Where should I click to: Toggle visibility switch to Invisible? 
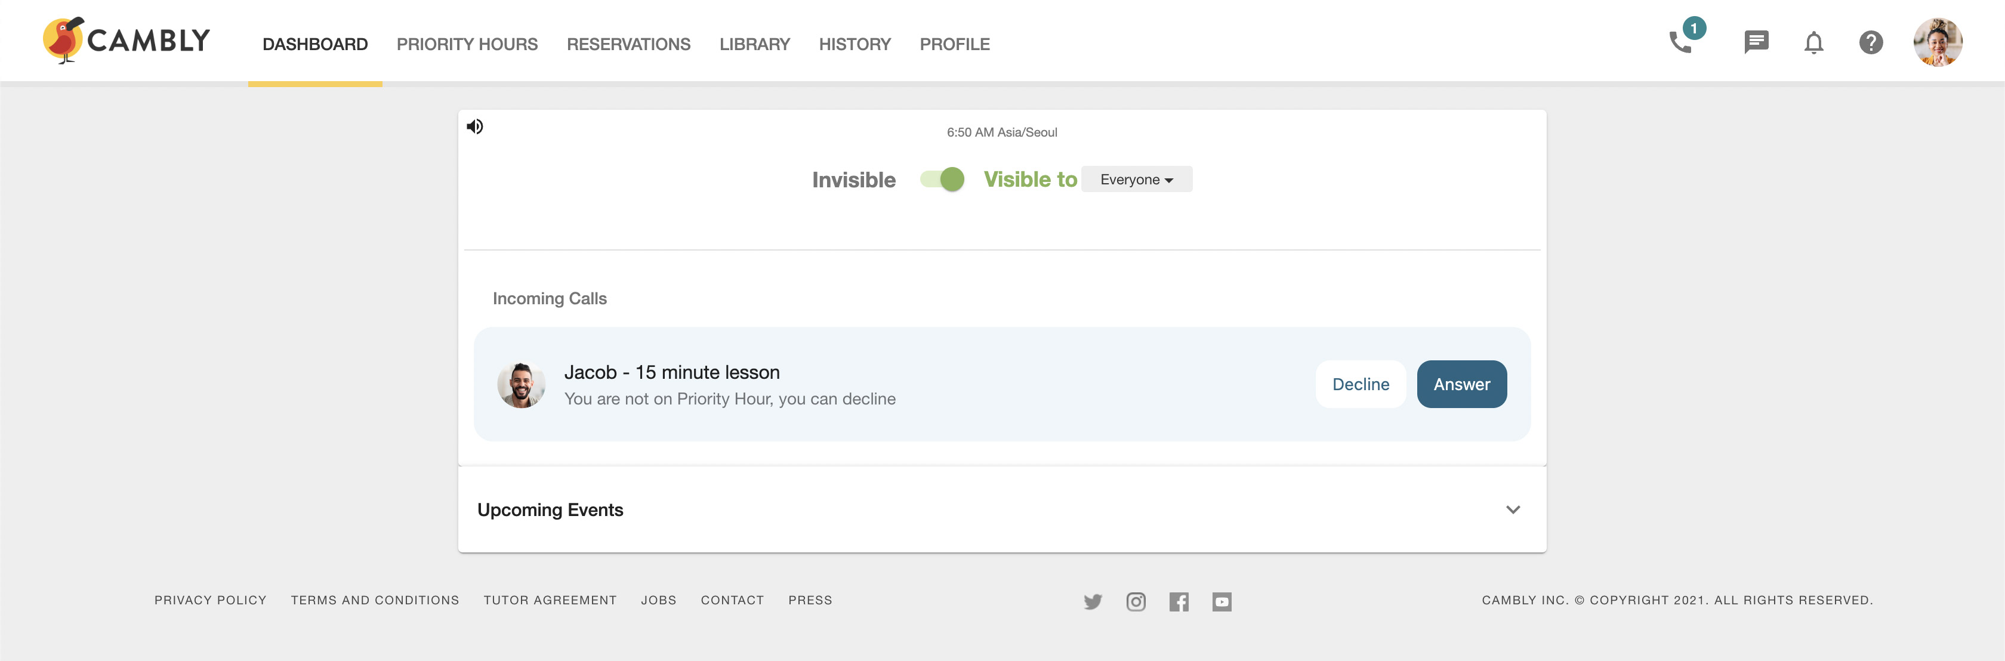click(x=942, y=180)
